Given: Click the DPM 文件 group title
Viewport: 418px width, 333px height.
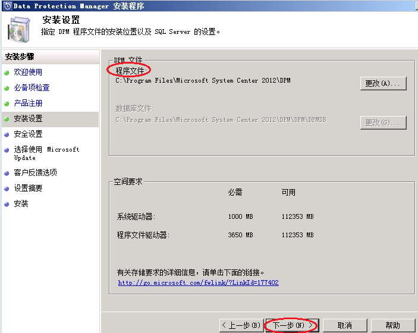Looking at the screenshot, I should pos(128,59).
